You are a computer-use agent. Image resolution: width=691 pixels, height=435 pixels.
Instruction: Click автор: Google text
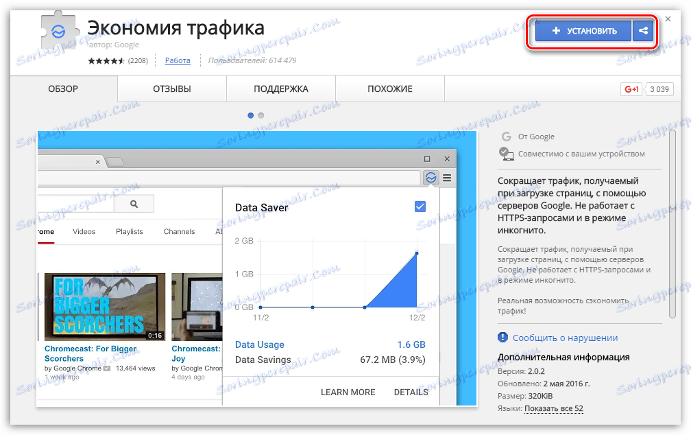114,45
